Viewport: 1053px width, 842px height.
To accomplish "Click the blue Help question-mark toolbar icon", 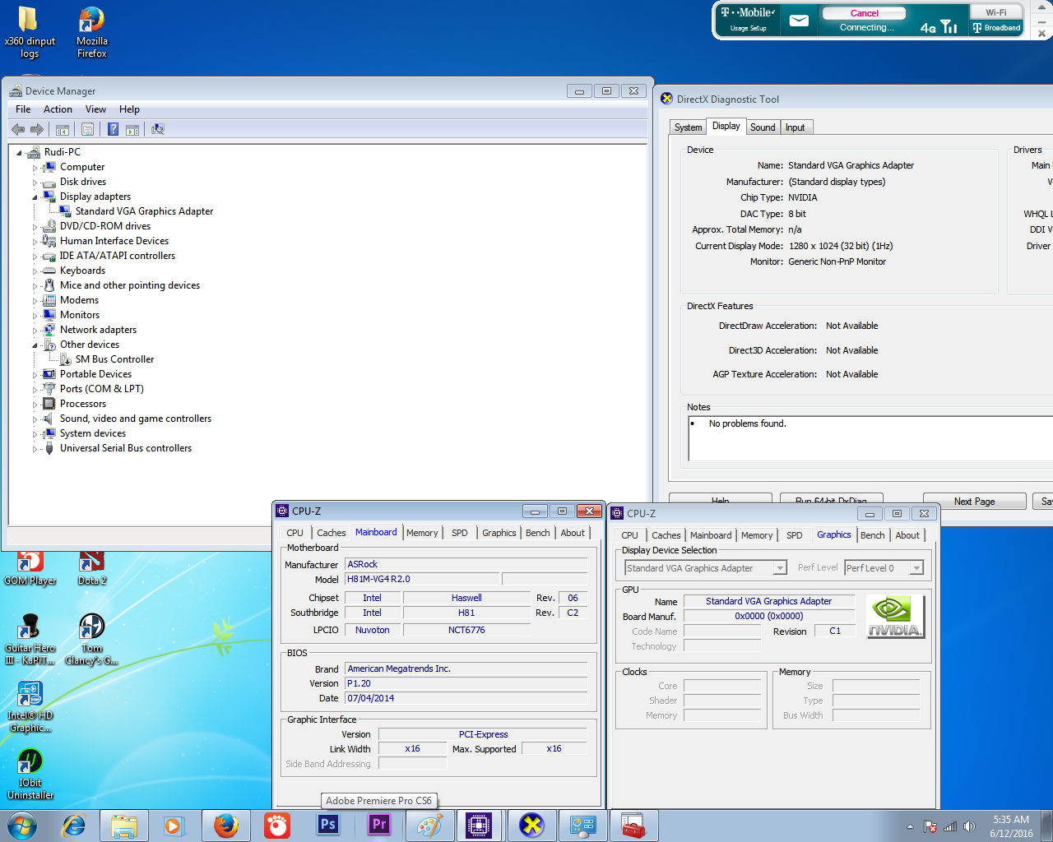I will (113, 129).
